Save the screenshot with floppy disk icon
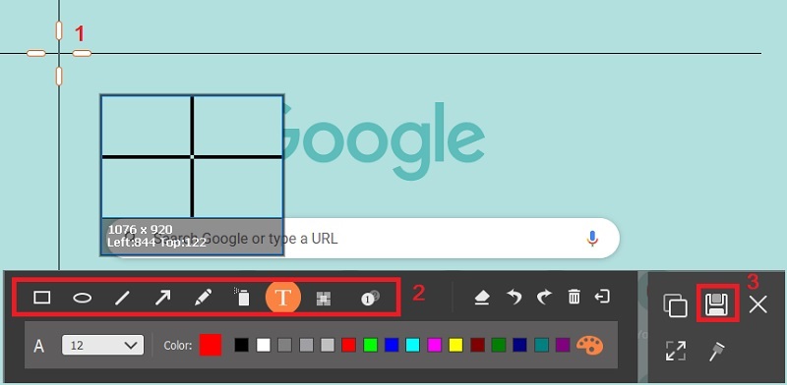Screen dimensions: 787x385 [717, 303]
